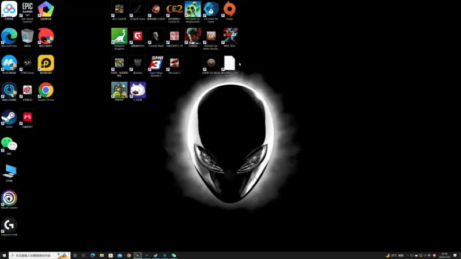Open the WeChat desktop shortcut

click(x=9, y=146)
